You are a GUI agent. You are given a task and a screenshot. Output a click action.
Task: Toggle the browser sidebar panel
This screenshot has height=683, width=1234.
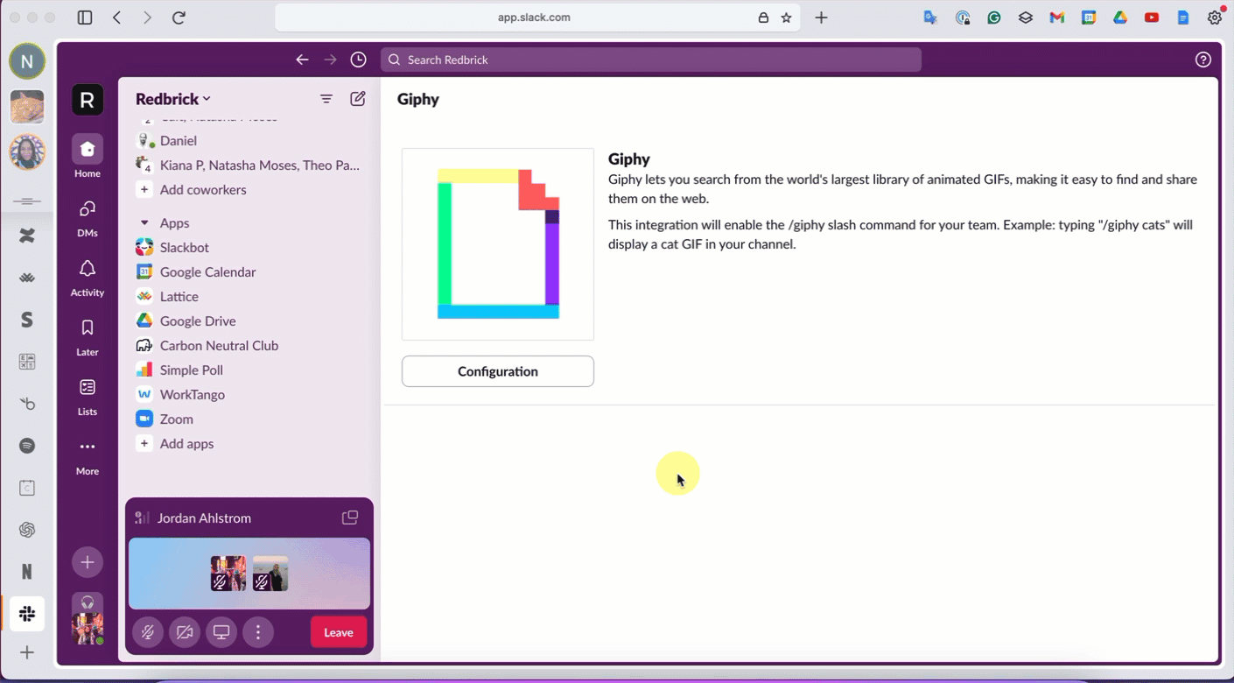coord(85,18)
